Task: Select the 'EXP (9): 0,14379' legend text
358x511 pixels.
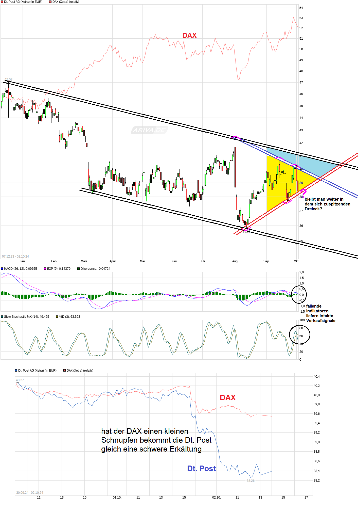Action: click(x=59, y=268)
